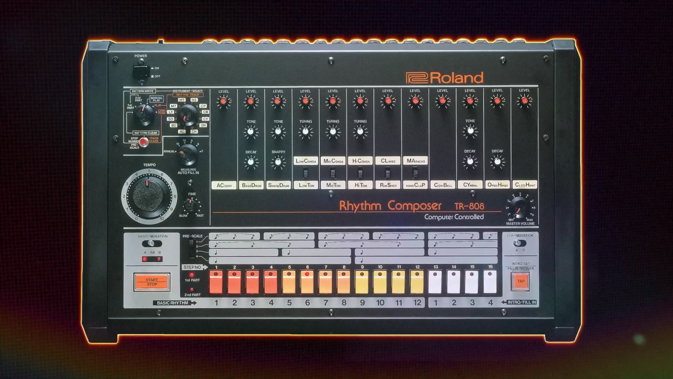Trigger orange step button 8
This screenshot has height=379, width=673.
344,282
